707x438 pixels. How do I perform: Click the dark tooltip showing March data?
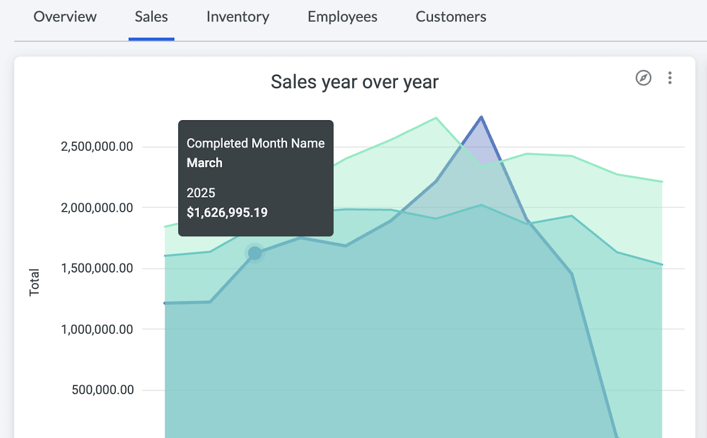tap(256, 178)
